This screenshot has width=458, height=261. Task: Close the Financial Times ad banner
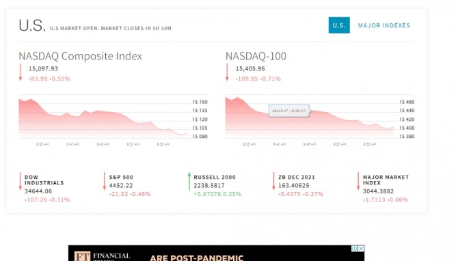[x=361, y=249]
